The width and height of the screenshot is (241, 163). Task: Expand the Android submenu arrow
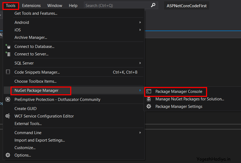tap(140, 22)
